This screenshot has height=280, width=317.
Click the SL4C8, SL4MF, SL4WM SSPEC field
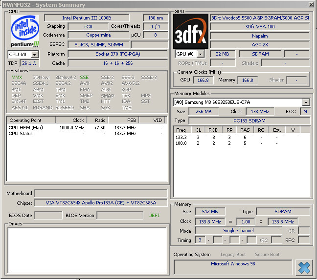pos(99,45)
